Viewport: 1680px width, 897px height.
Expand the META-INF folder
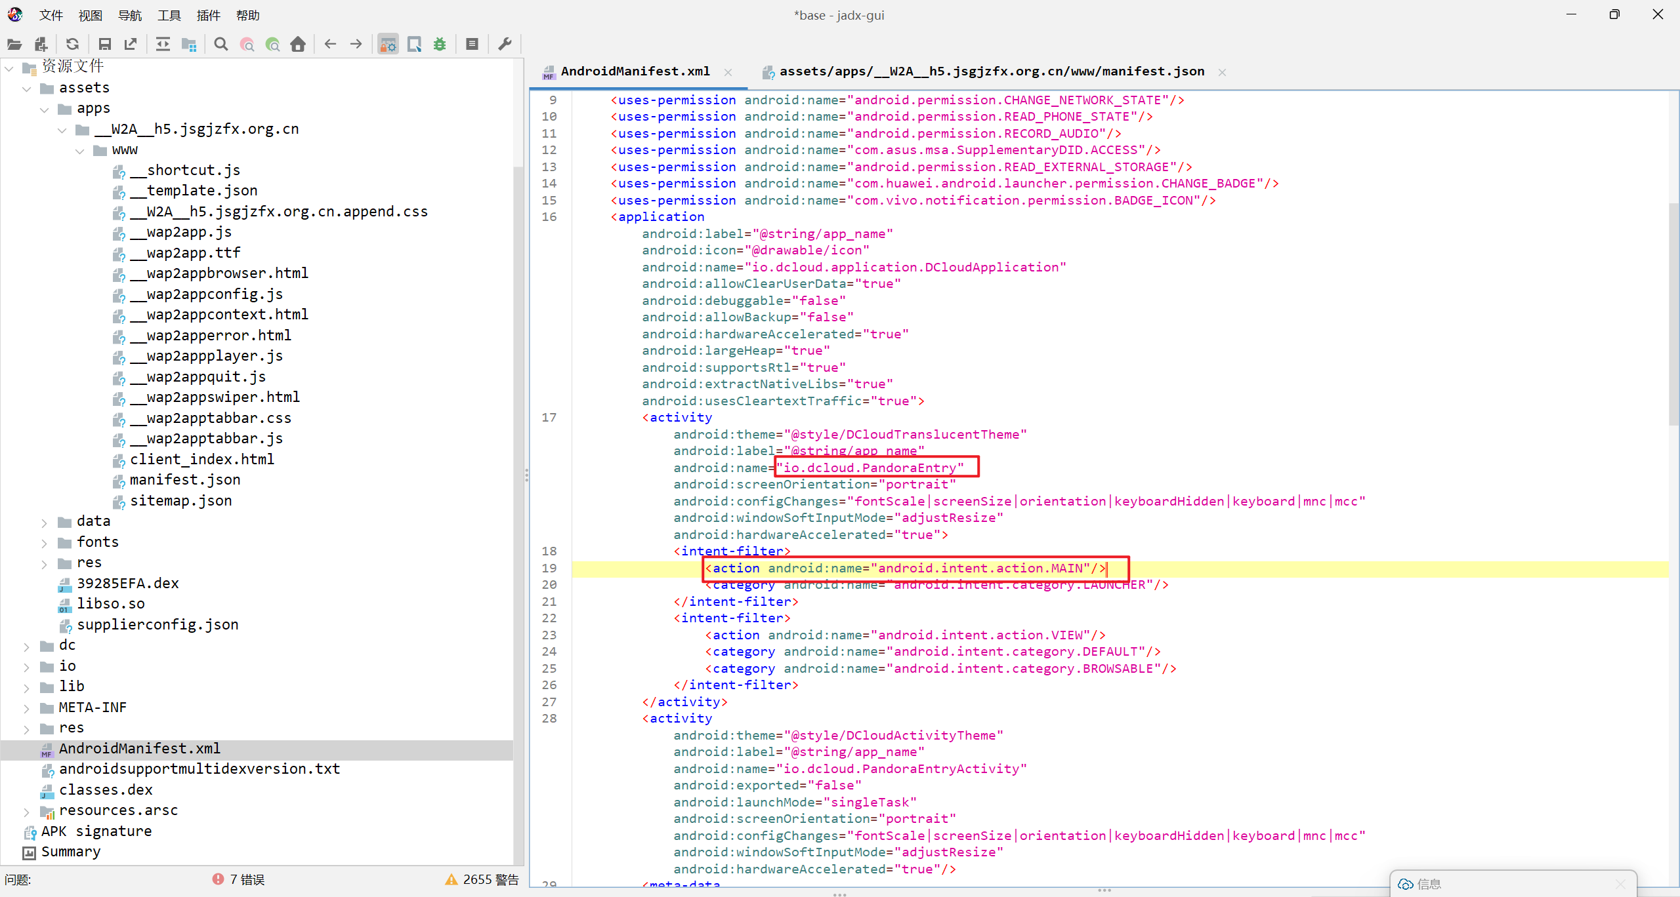tap(27, 708)
